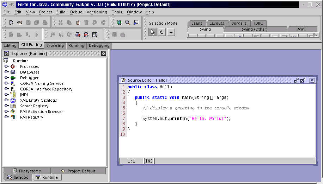The height and width of the screenshot is (184, 323).
Task: Advance component palette with right arrow
Action: coord(316,35)
